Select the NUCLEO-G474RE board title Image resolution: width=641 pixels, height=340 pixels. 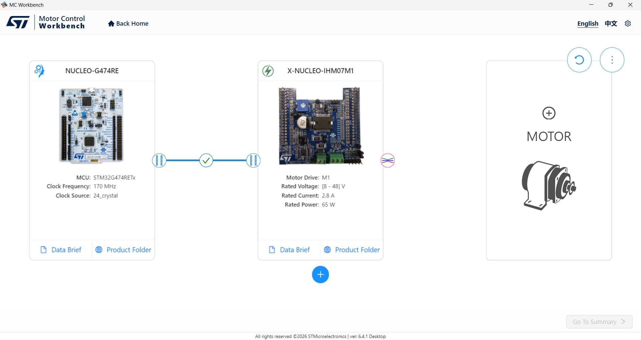[x=92, y=71]
